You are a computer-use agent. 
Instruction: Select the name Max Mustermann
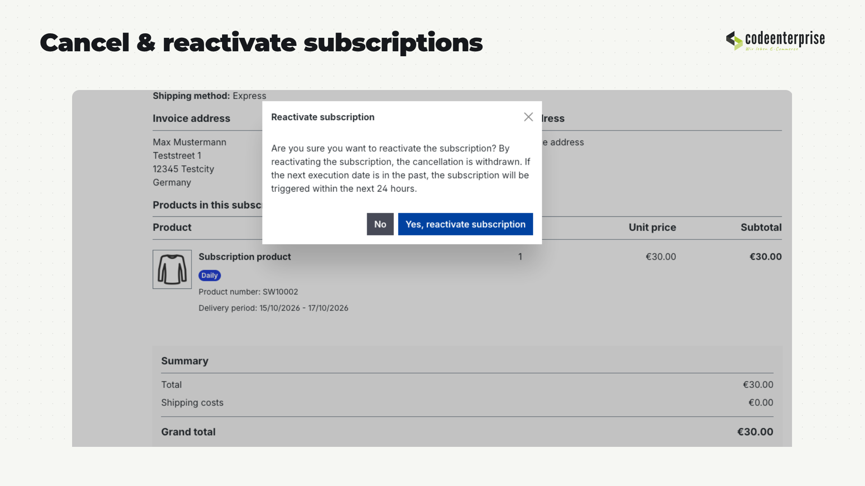[x=189, y=142]
